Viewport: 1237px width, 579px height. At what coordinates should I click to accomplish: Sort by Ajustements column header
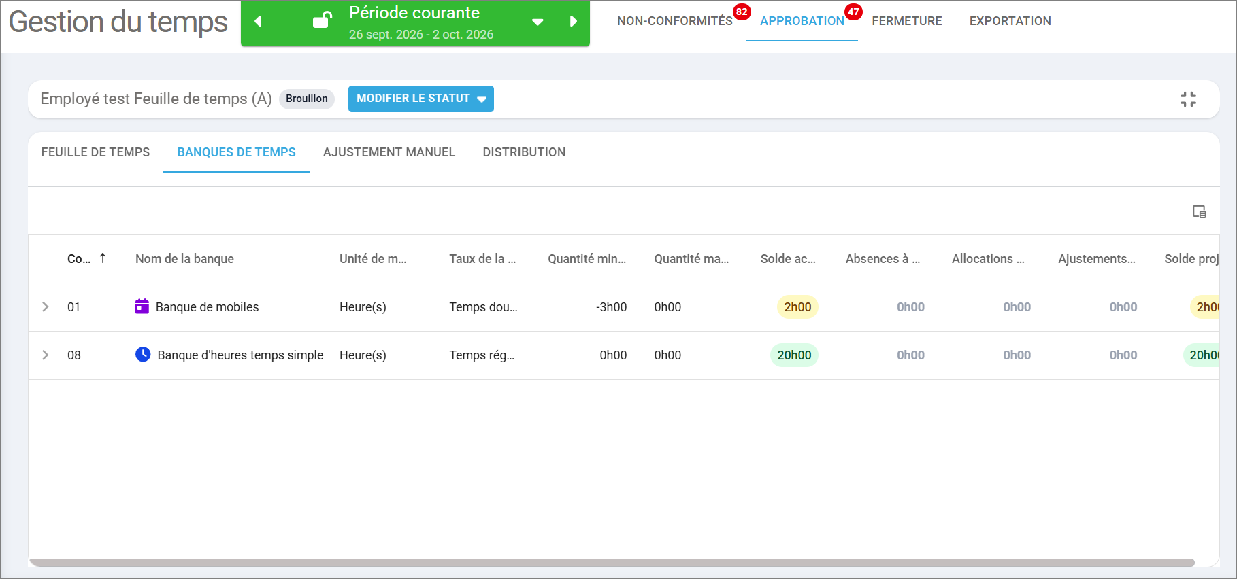1096,259
